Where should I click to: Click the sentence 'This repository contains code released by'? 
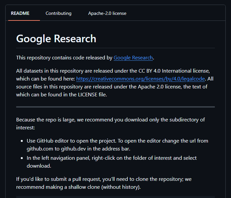[64, 58]
